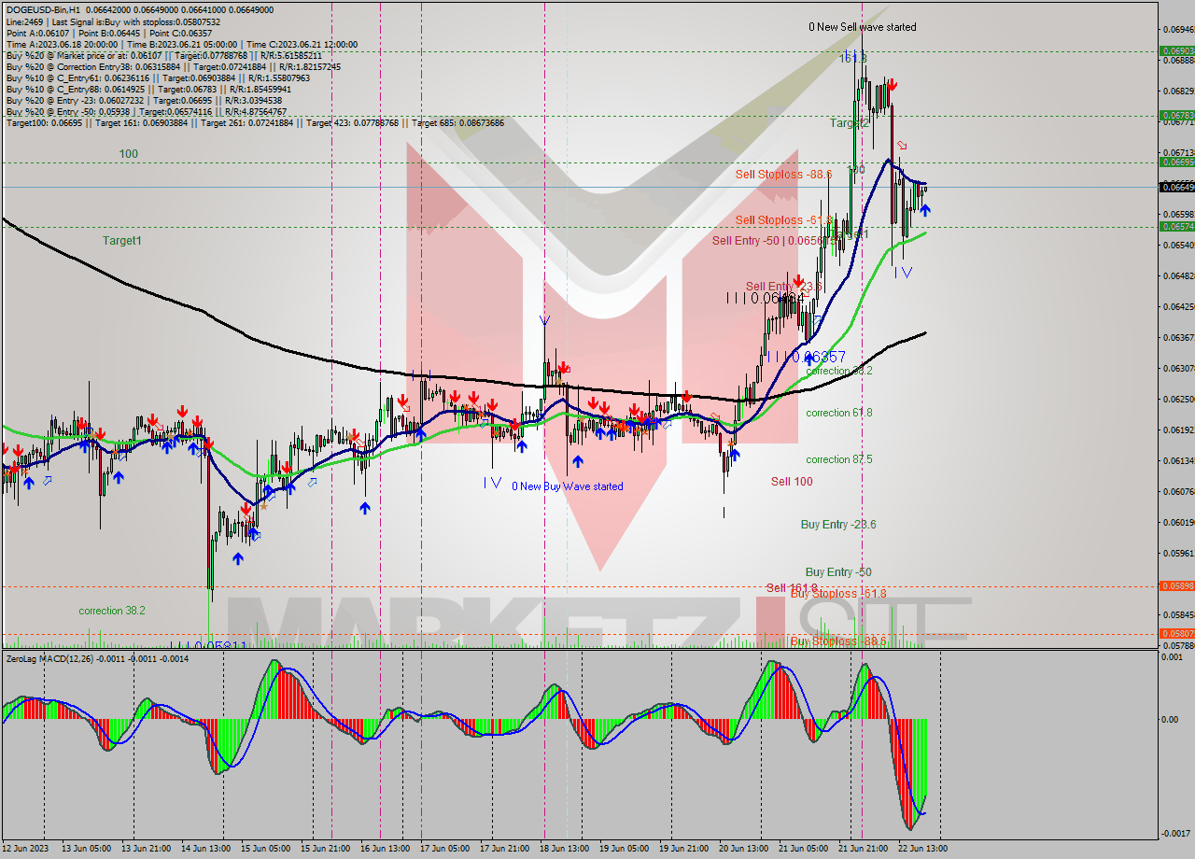Select the 0.06250 price axis value

coord(1179,400)
